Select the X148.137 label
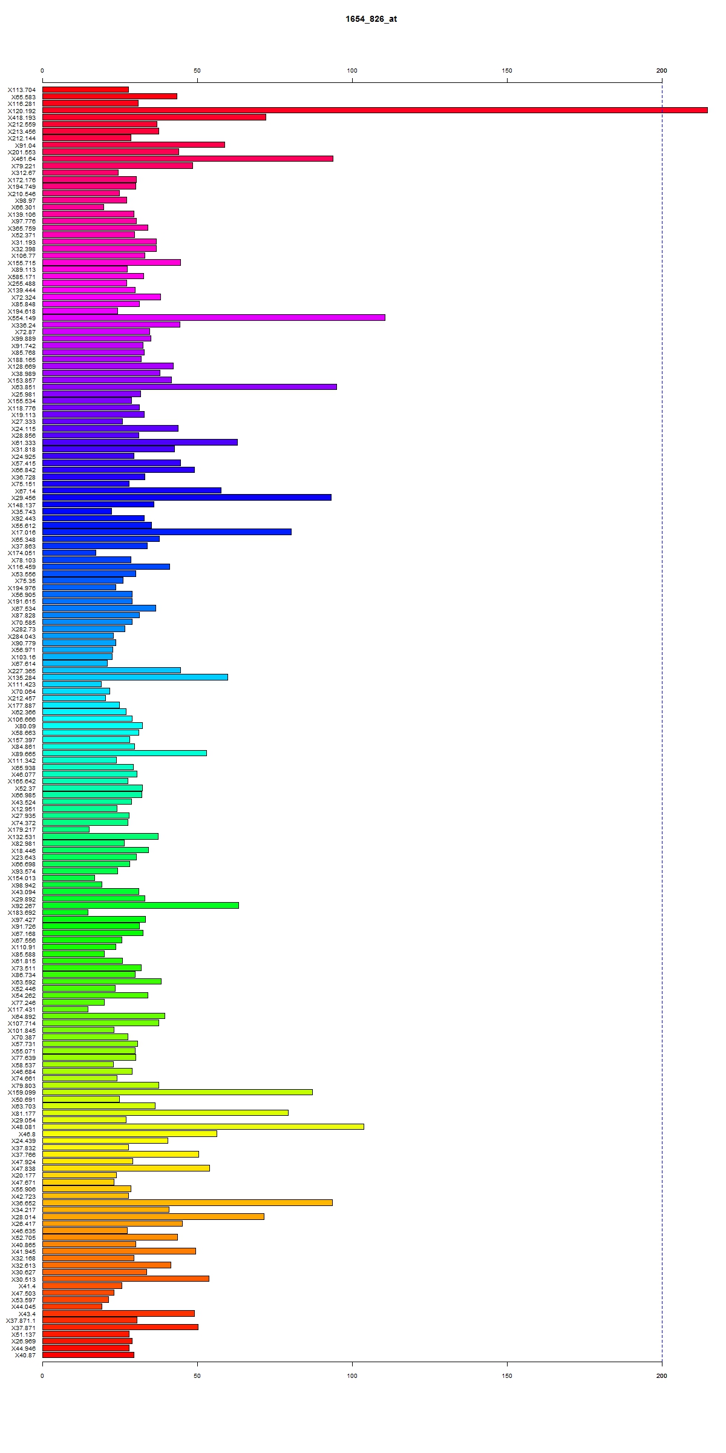The width and height of the screenshot is (726, 1453). [22, 505]
